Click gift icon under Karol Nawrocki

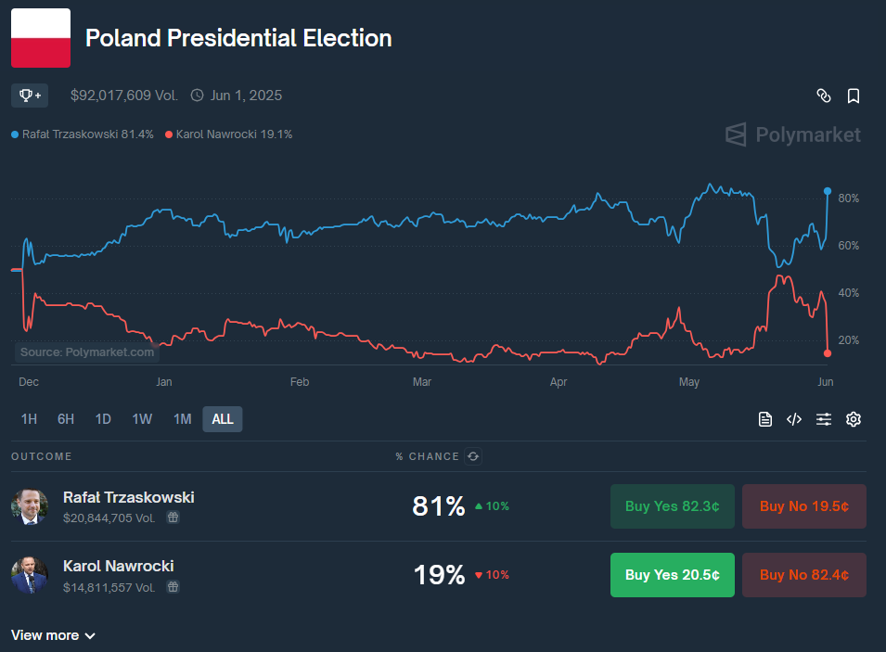(x=173, y=587)
